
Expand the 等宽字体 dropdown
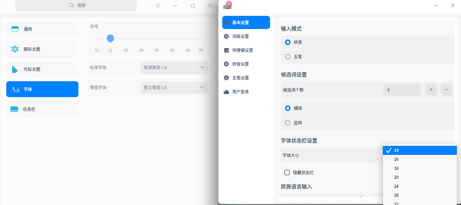click(174, 87)
